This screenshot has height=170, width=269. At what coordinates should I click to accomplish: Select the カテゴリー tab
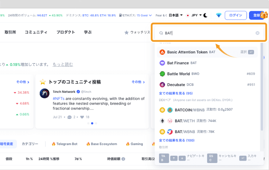pos(30,144)
